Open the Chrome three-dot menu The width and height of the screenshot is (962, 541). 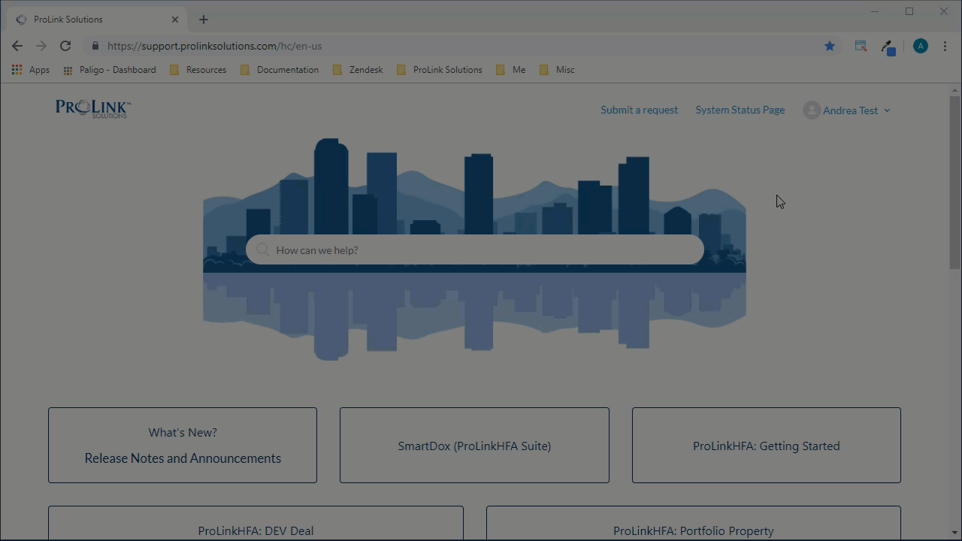[945, 46]
